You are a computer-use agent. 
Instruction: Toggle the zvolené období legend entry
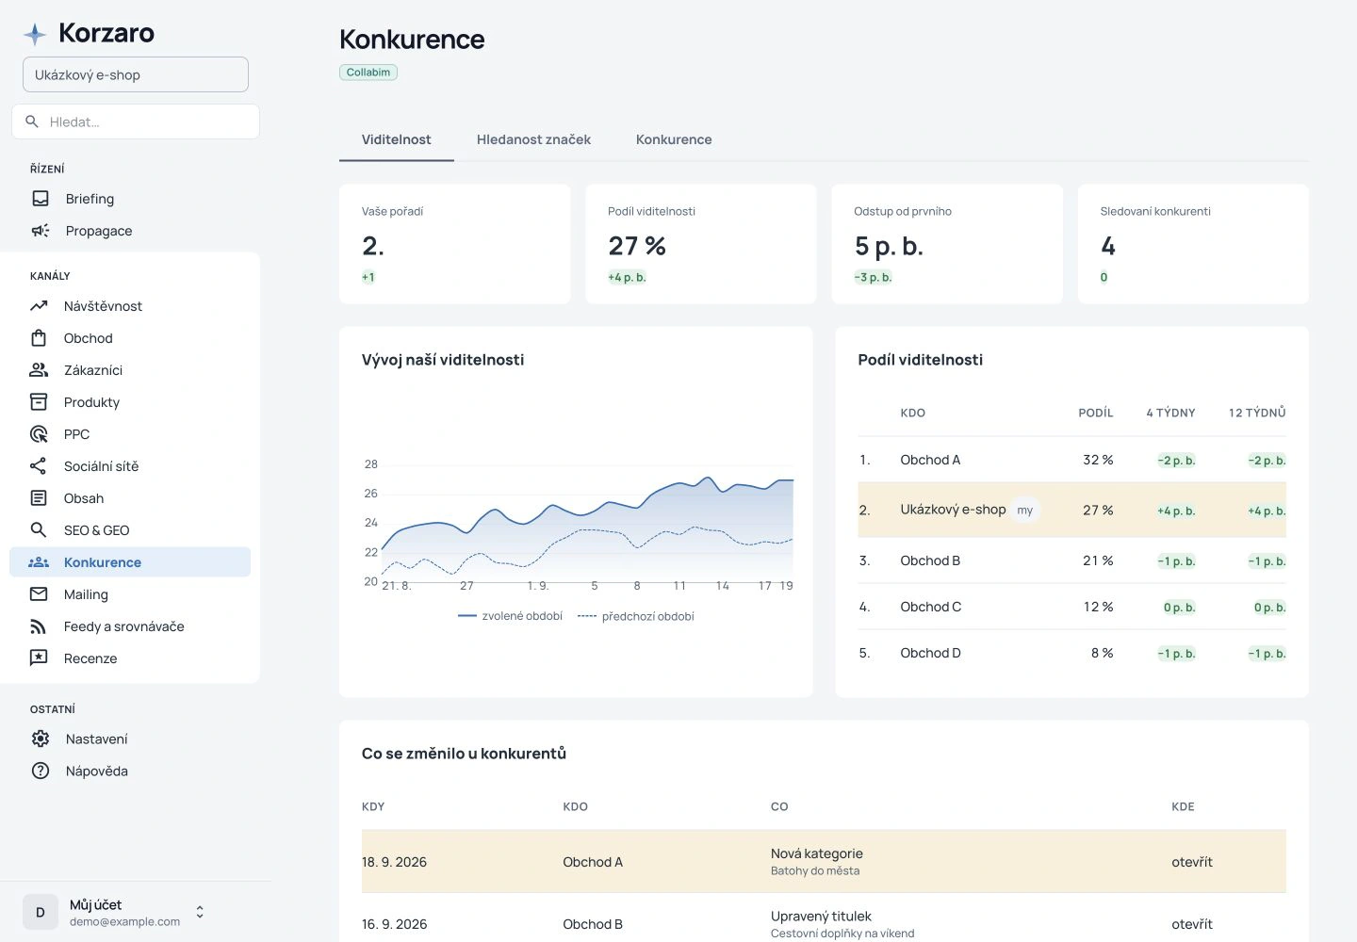(x=510, y=616)
